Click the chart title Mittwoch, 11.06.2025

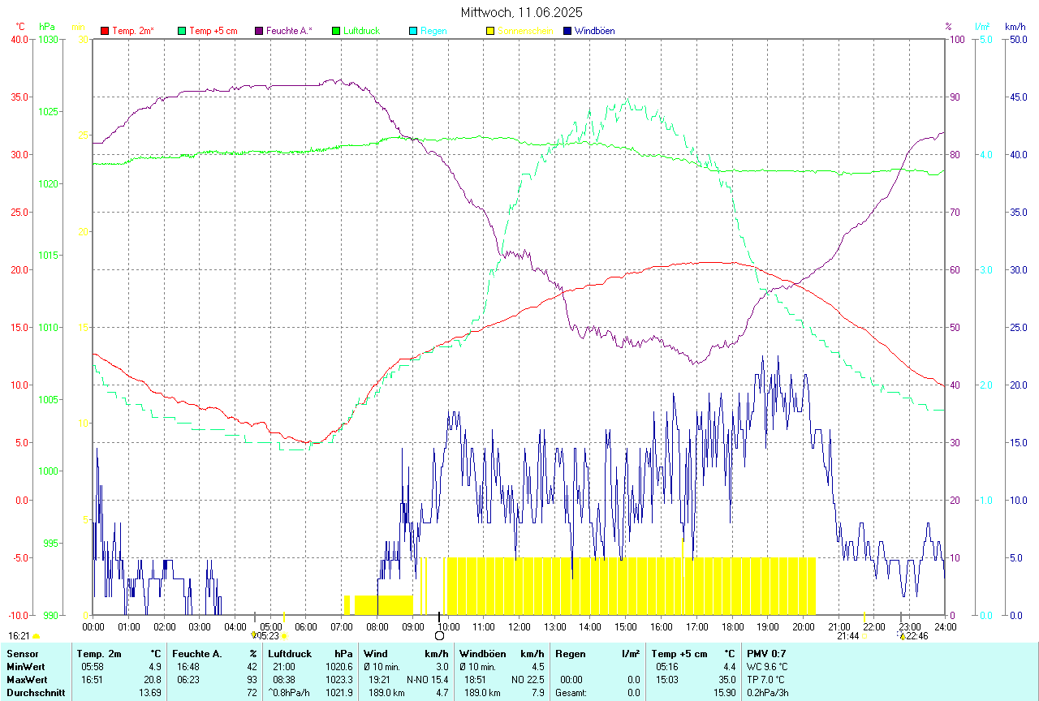coord(521,12)
